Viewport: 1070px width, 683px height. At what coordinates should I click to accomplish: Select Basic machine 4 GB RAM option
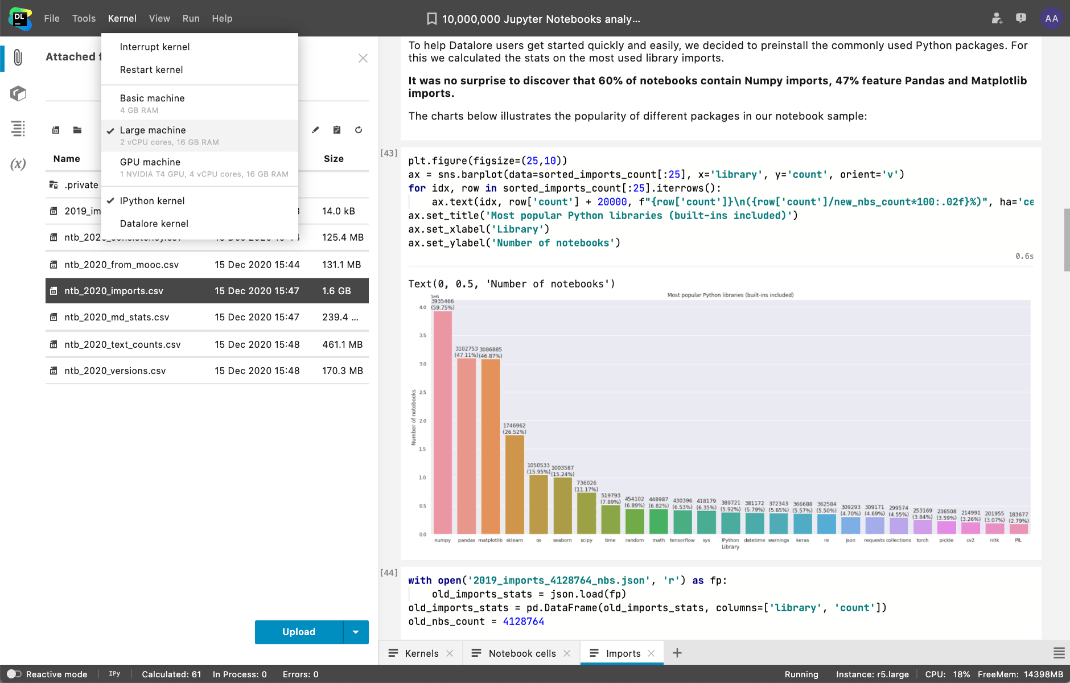click(x=200, y=104)
